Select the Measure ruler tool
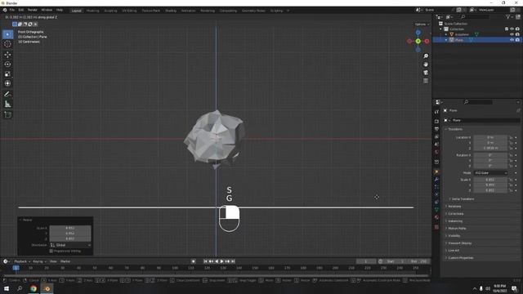This screenshot has height=294, width=523. point(7,105)
